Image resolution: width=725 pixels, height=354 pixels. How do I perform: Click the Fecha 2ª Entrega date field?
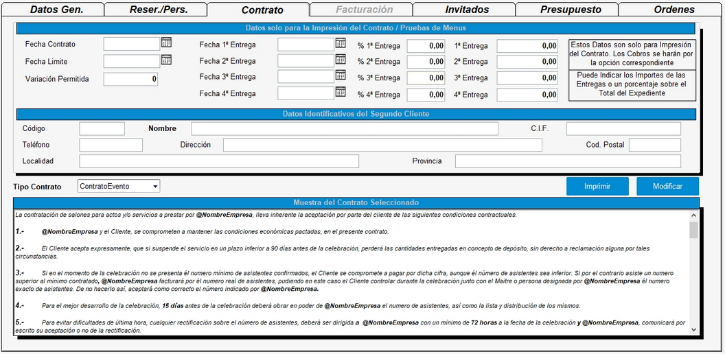coord(306,60)
